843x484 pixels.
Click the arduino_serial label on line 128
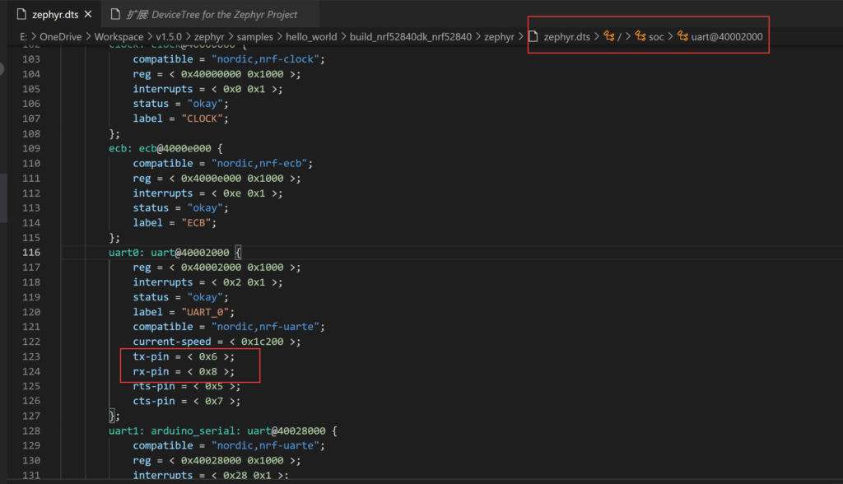click(193, 430)
